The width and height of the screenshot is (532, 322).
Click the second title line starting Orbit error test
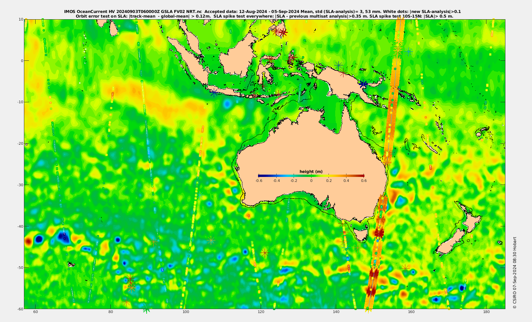tap(264, 16)
